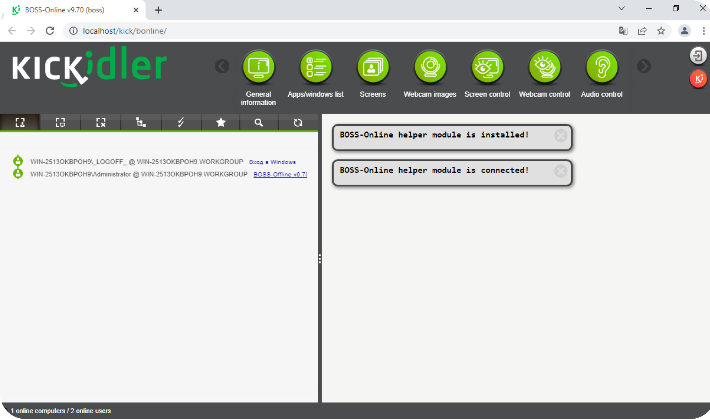Click the Kickidler logo
The image size is (710, 419).
pyautogui.click(x=89, y=67)
